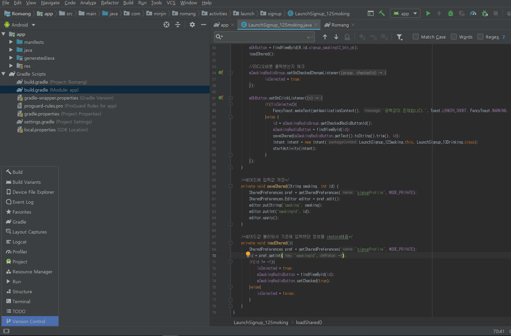Viewport: 511px width, 336px height.
Task: Collapse all with the project panel icon
Action: [178, 25]
